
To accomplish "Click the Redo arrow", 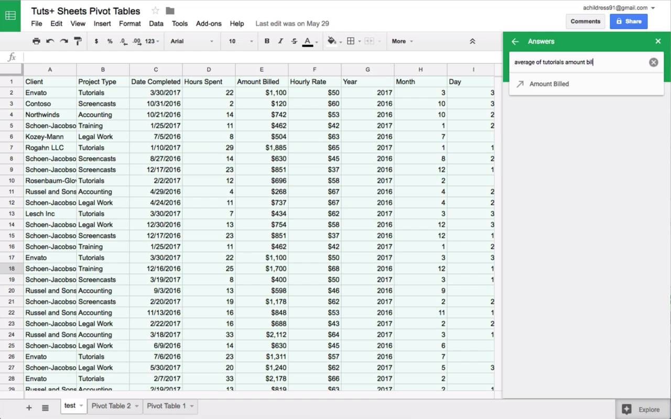I will (64, 41).
